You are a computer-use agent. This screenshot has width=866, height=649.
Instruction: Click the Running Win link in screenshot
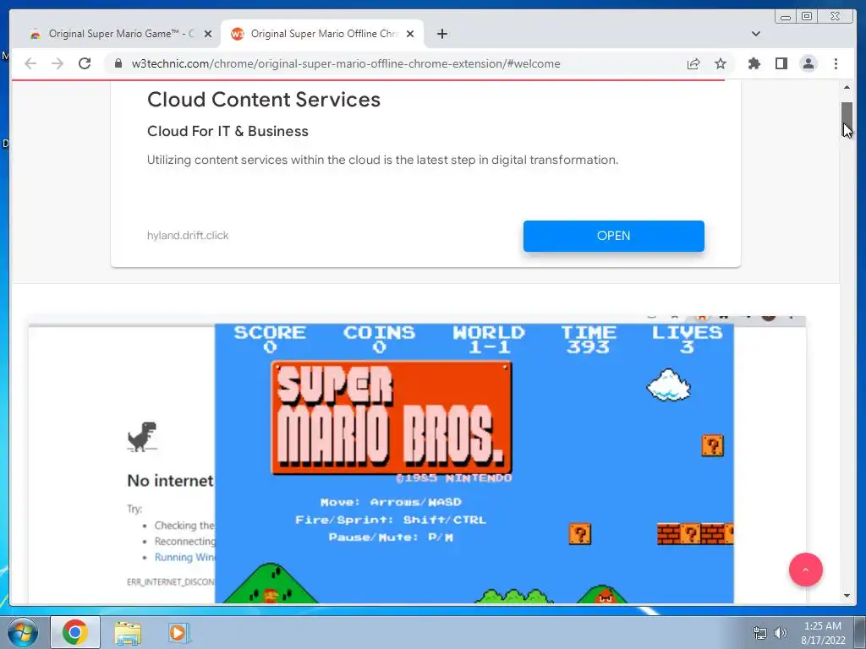184,557
